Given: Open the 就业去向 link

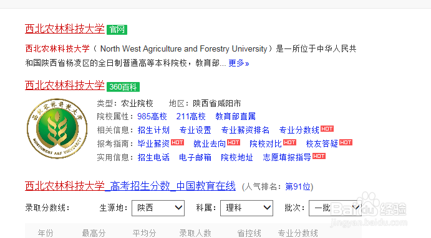Looking at the screenshot, I should [210, 144].
